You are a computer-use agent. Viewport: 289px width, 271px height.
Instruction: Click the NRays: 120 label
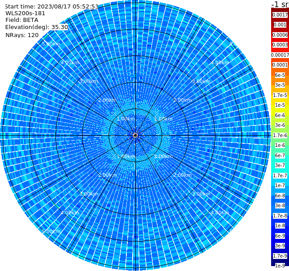22,35
